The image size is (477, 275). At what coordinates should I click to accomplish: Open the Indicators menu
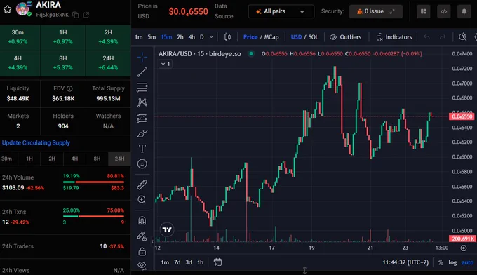pyautogui.click(x=394, y=37)
